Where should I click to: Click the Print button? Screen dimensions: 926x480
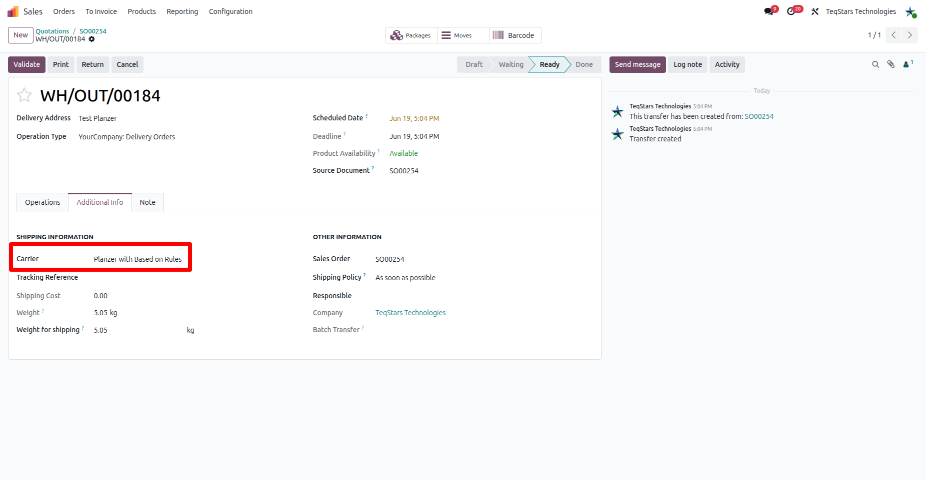pos(61,64)
